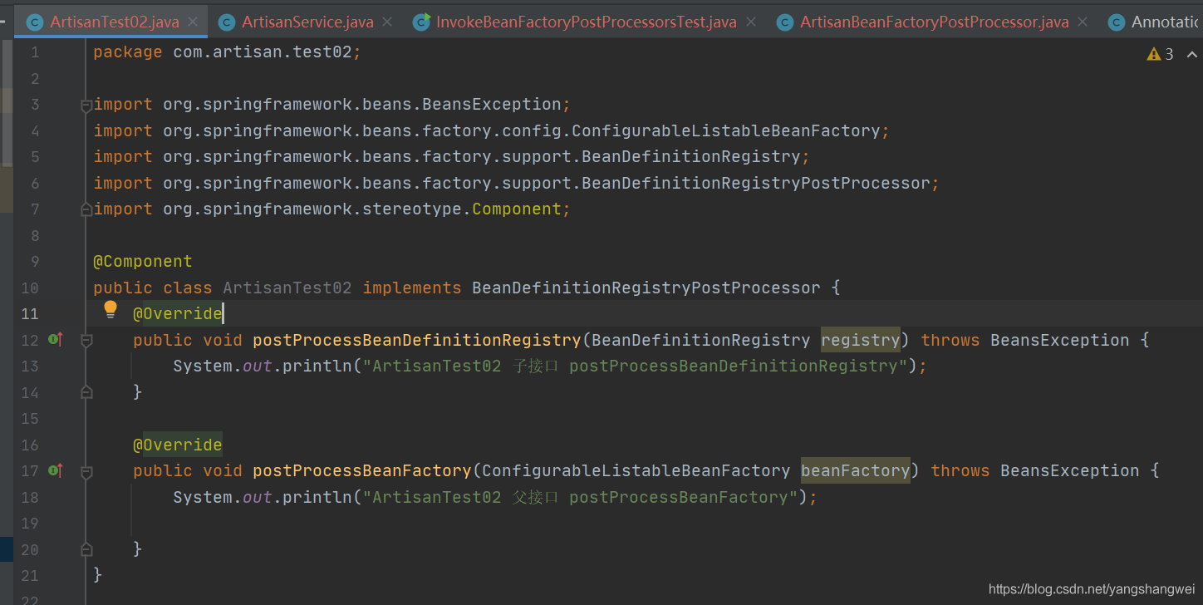Switch to ArtisanService.java tab
The image size is (1203, 605).
[x=307, y=22]
